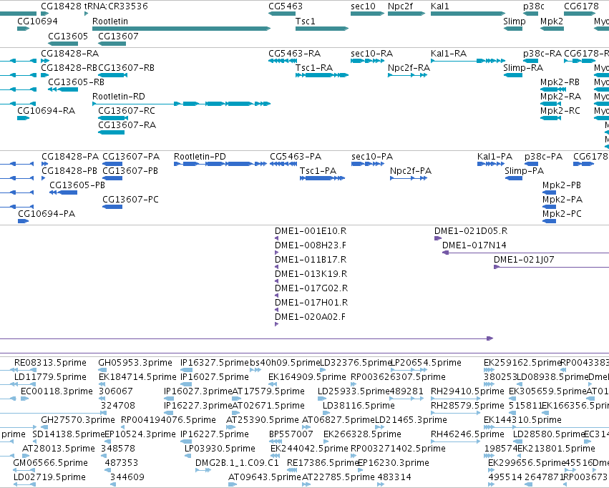
Task: Select the Rootletin-PD protein feature
Action: [x=220, y=164]
